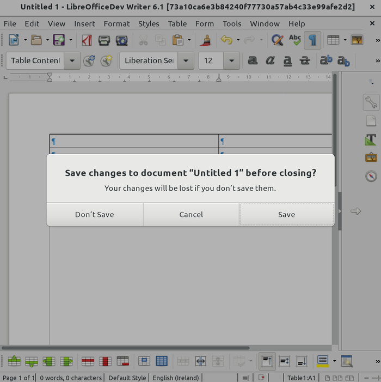Click the table cell background color button
The width and height of the screenshot is (381, 382).
tap(322, 361)
